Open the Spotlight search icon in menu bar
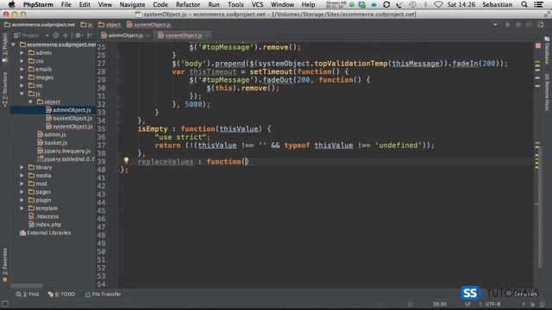 [x=524, y=4]
